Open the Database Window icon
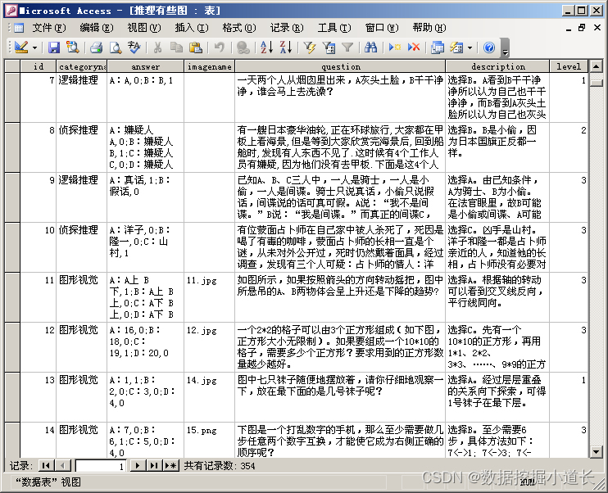The height and width of the screenshot is (493, 608). [x=438, y=47]
